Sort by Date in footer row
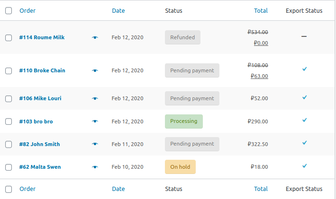The width and height of the screenshot is (336, 199). pyautogui.click(x=118, y=189)
